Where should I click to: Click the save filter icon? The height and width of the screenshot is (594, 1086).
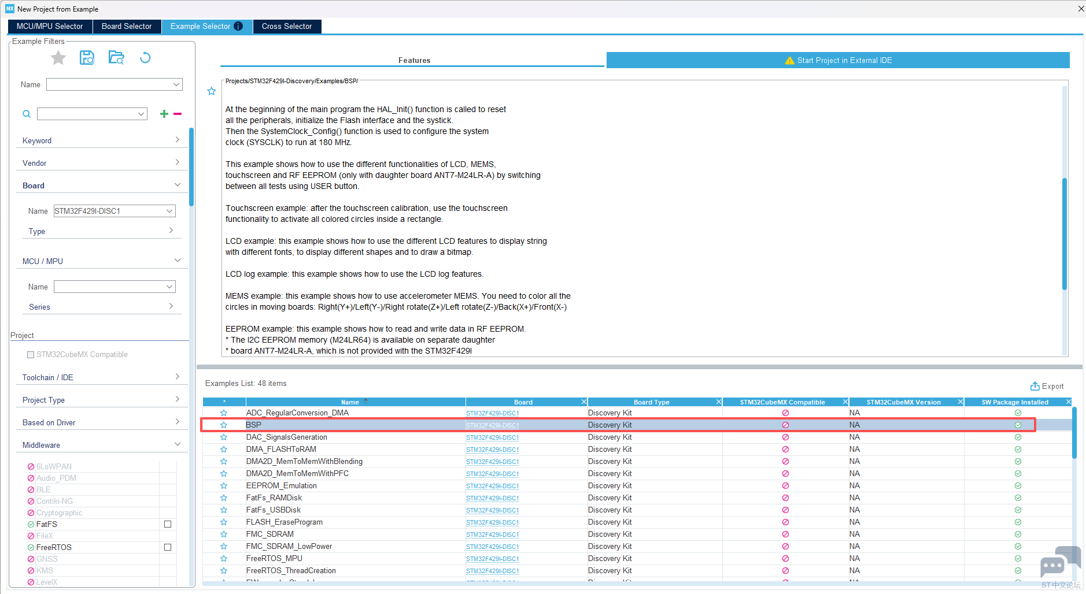[x=87, y=58]
